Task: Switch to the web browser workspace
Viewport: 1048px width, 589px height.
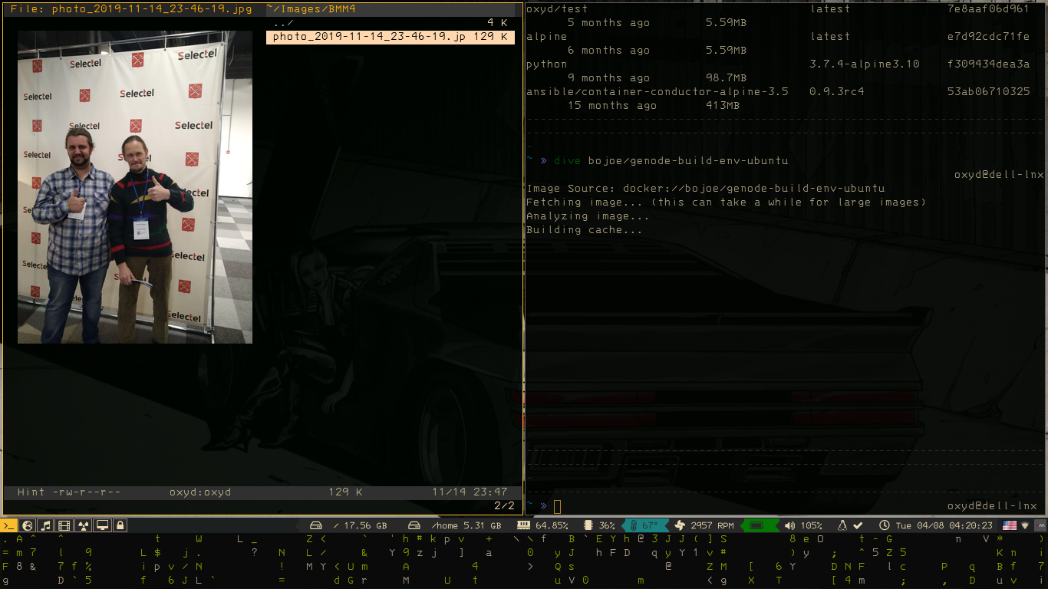Action: 28,525
